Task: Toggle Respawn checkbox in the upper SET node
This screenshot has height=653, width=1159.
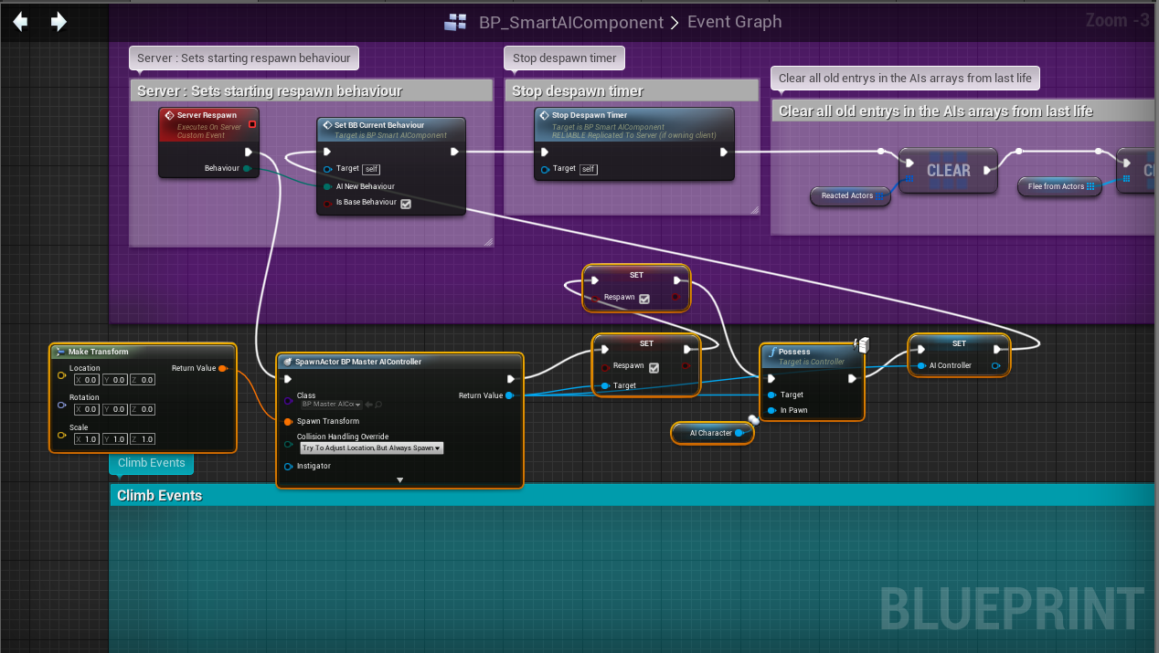Action: [644, 299]
